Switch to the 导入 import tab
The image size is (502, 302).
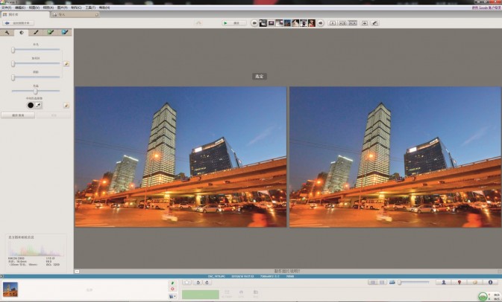tap(75, 15)
